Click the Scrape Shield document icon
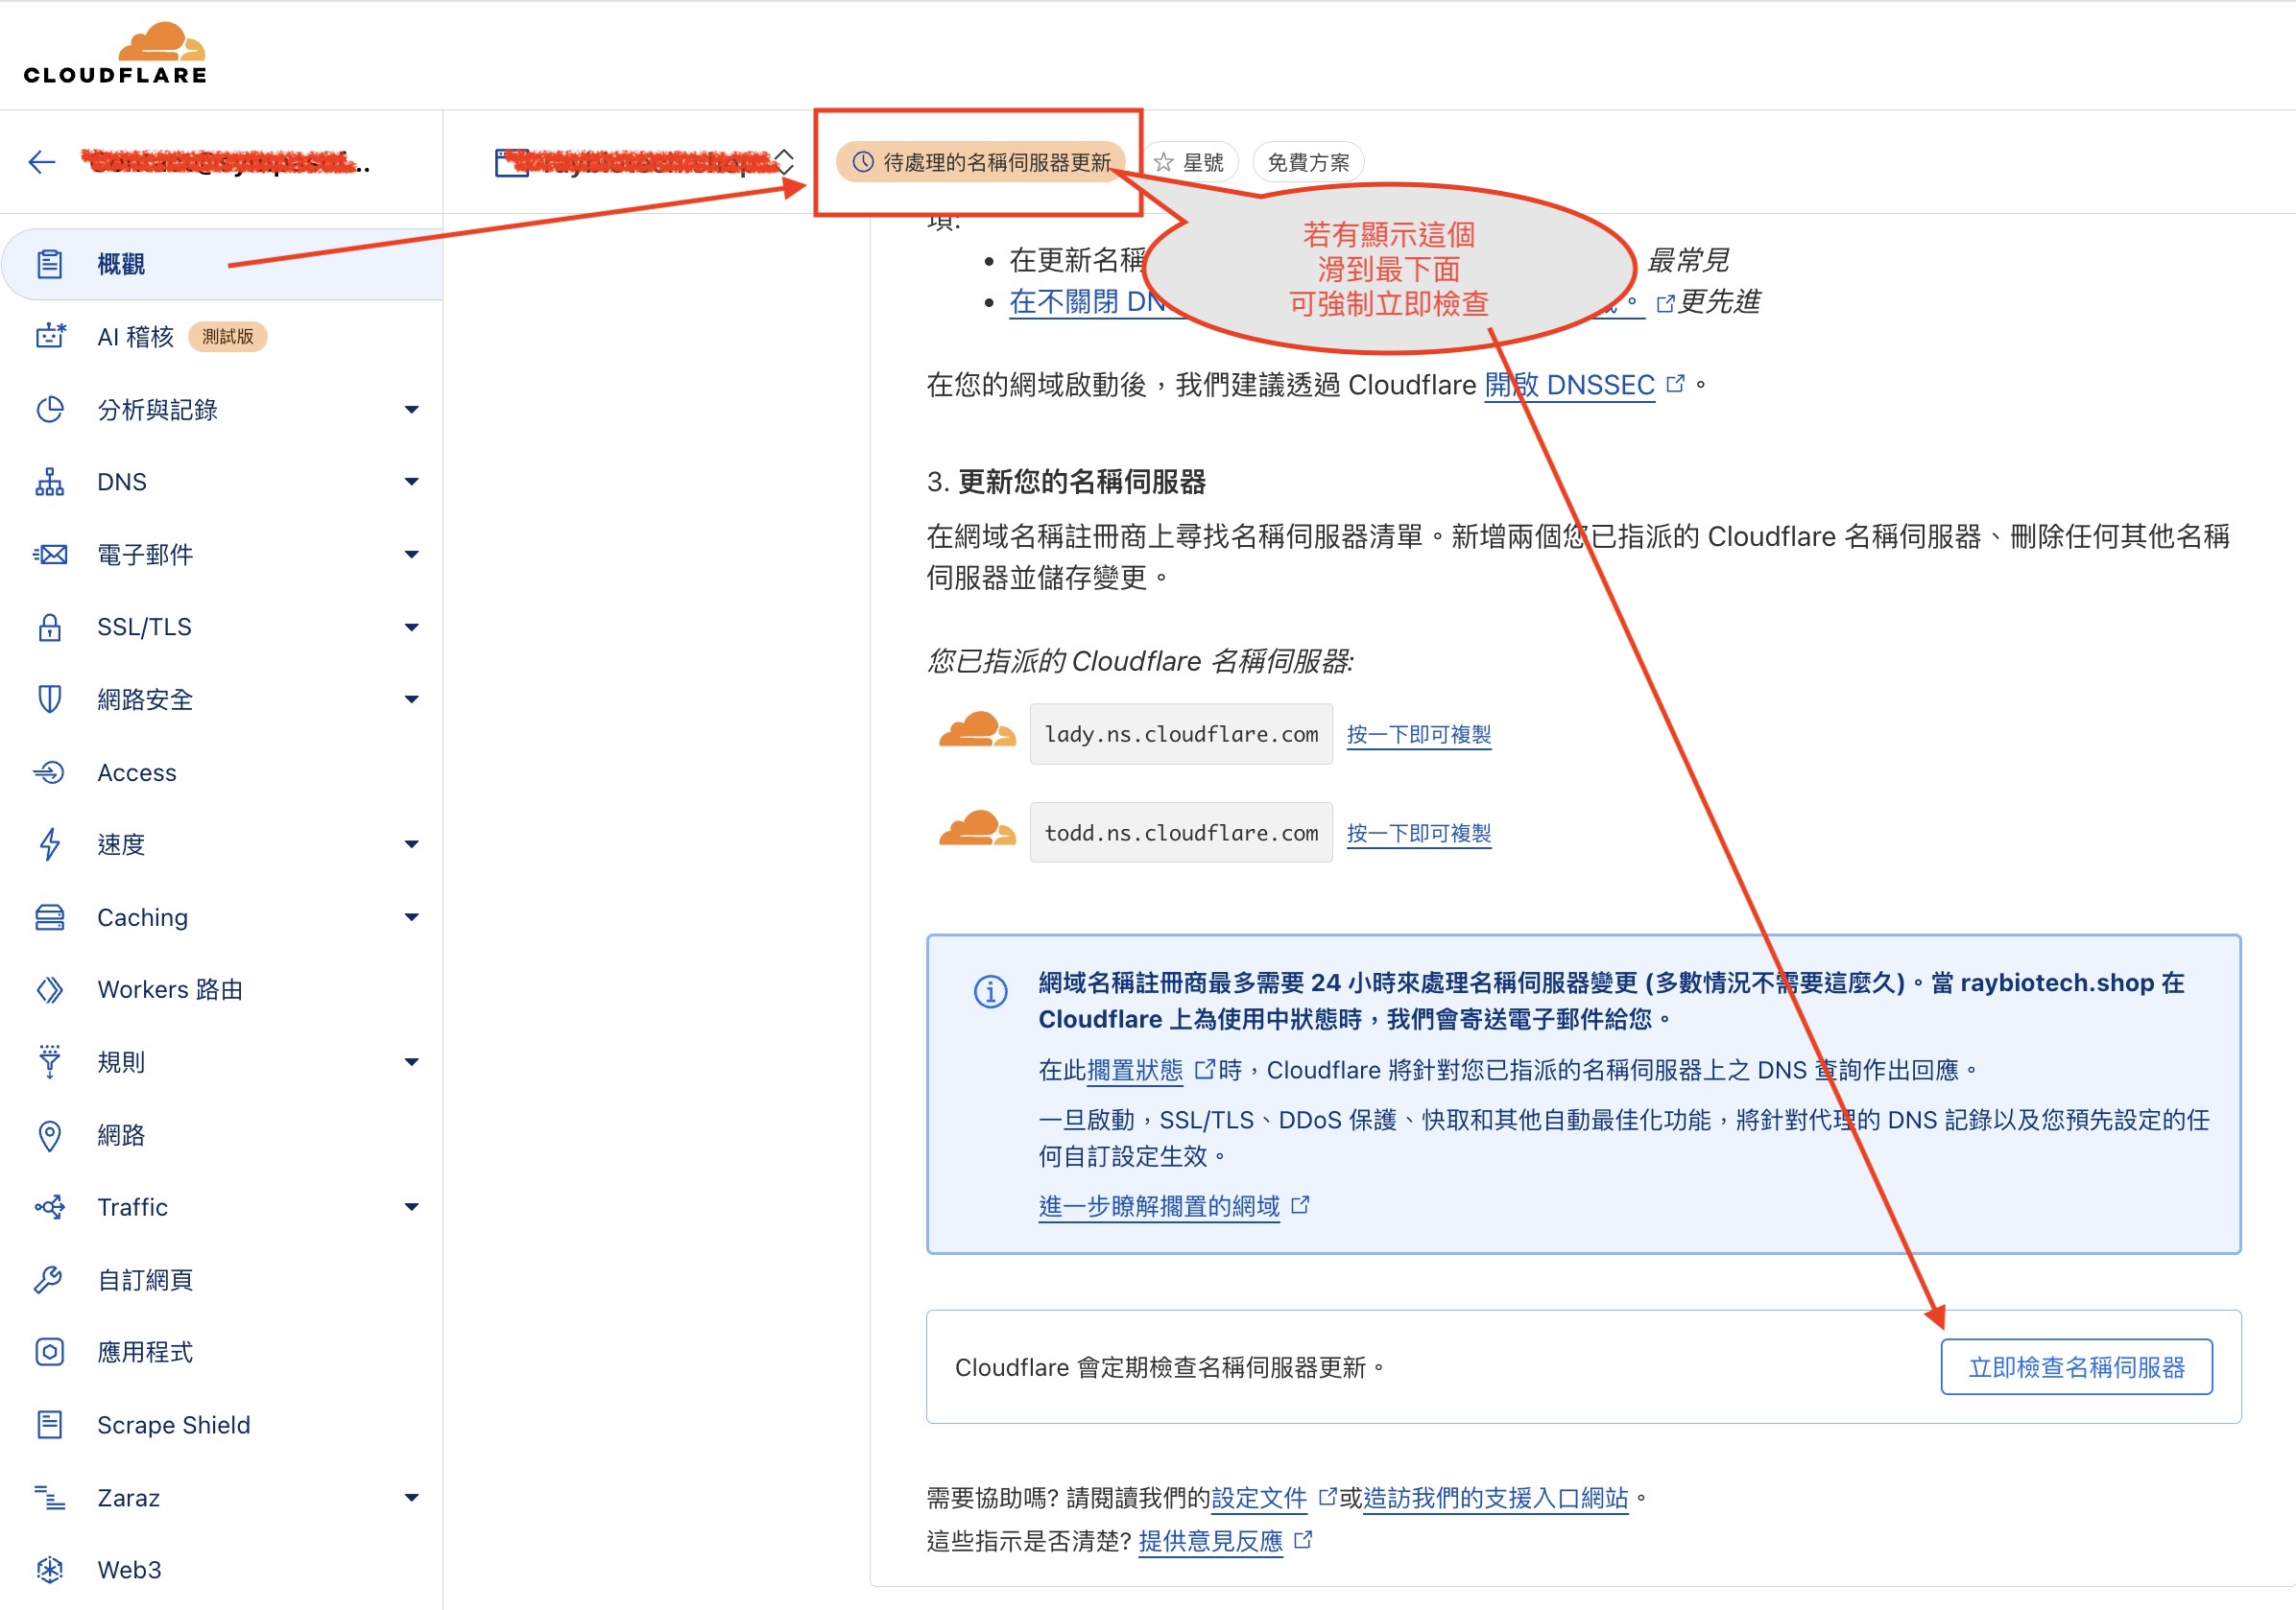The width and height of the screenshot is (2296, 1610). point(50,1425)
